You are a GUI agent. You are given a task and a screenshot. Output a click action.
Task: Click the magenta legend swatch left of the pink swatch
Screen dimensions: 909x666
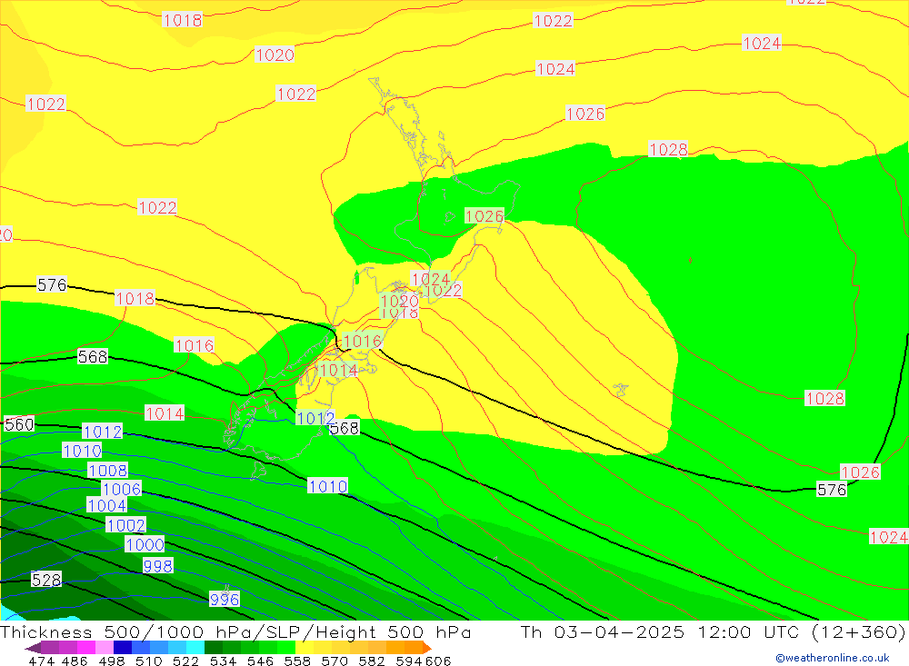[86, 647]
